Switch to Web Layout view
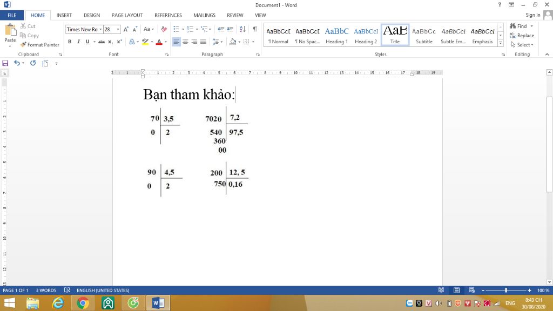The height and width of the screenshot is (311, 553). point(471,290)
